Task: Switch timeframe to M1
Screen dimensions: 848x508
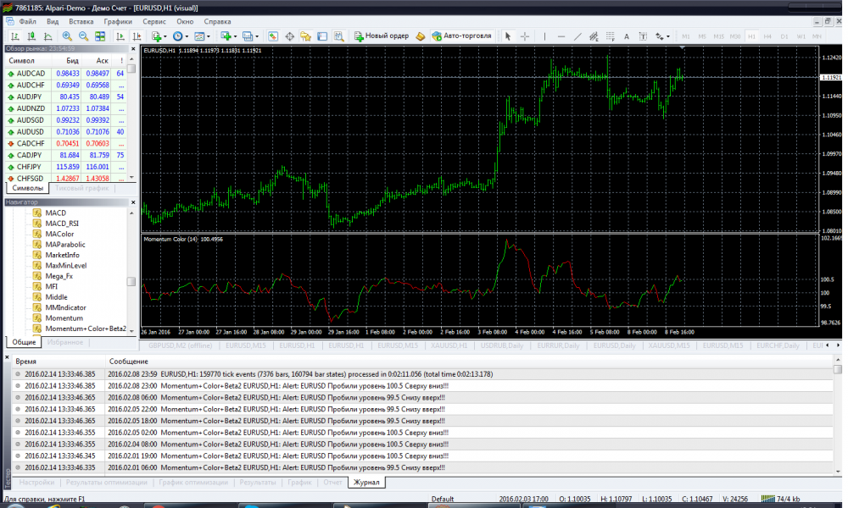Action: 686,36
